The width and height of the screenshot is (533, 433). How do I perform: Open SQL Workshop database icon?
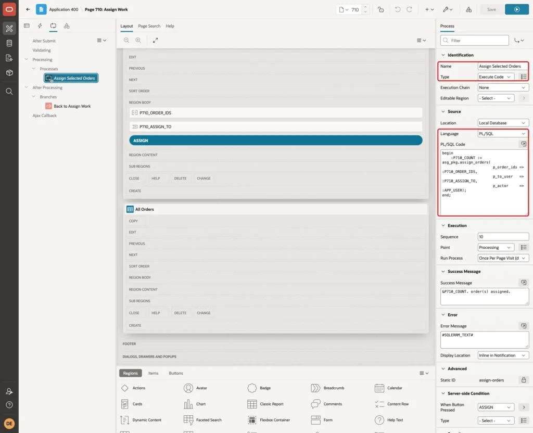9,43
